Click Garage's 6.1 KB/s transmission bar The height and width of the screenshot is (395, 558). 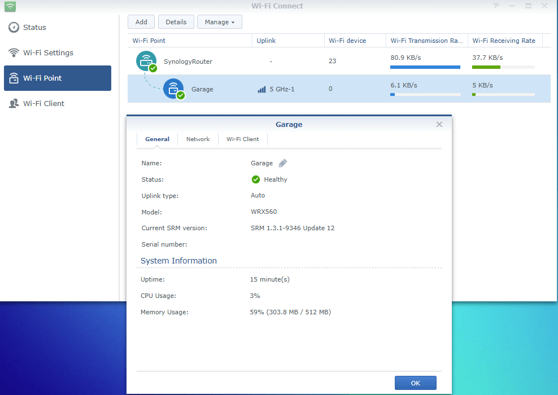pyautogui.click(x=425, y=95)
